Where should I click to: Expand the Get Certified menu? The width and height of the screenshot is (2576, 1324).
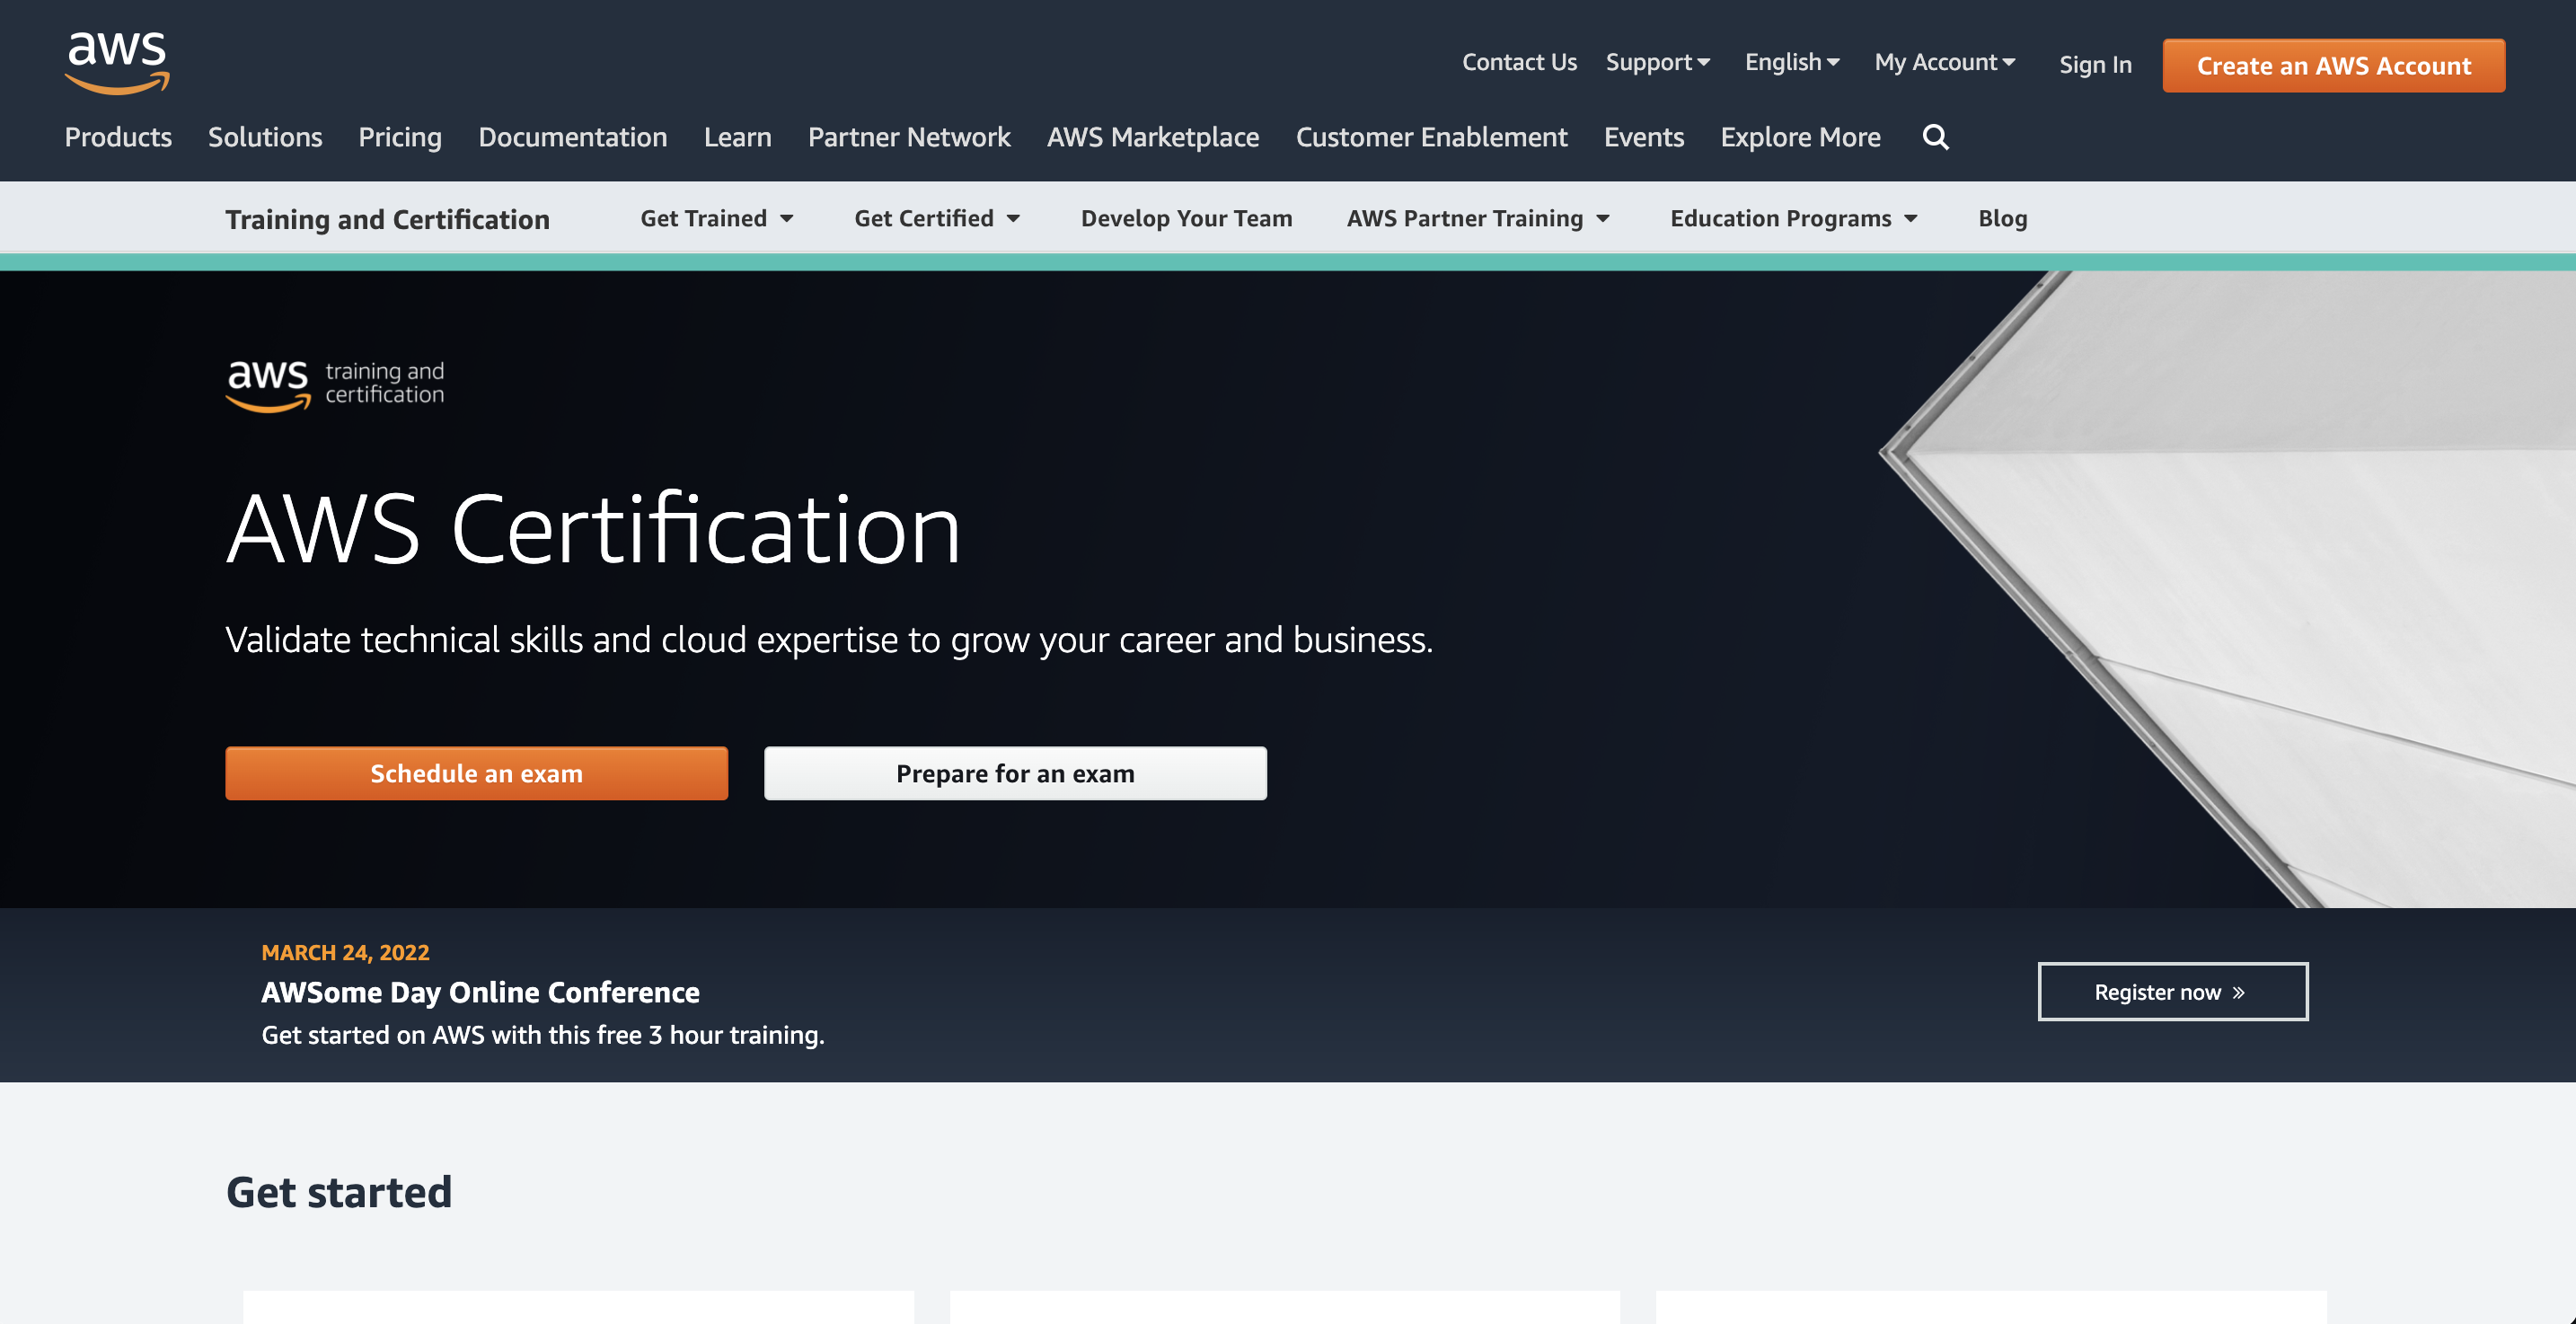click(936, 218)
